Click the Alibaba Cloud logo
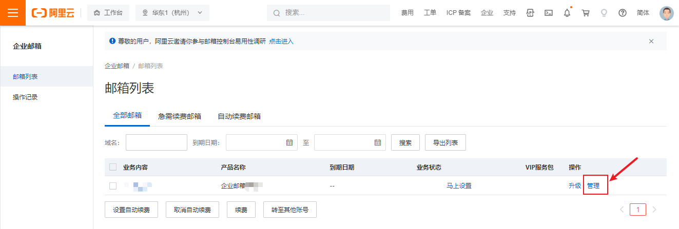This screenshot has width=679, height=229. tap(53, 13)
